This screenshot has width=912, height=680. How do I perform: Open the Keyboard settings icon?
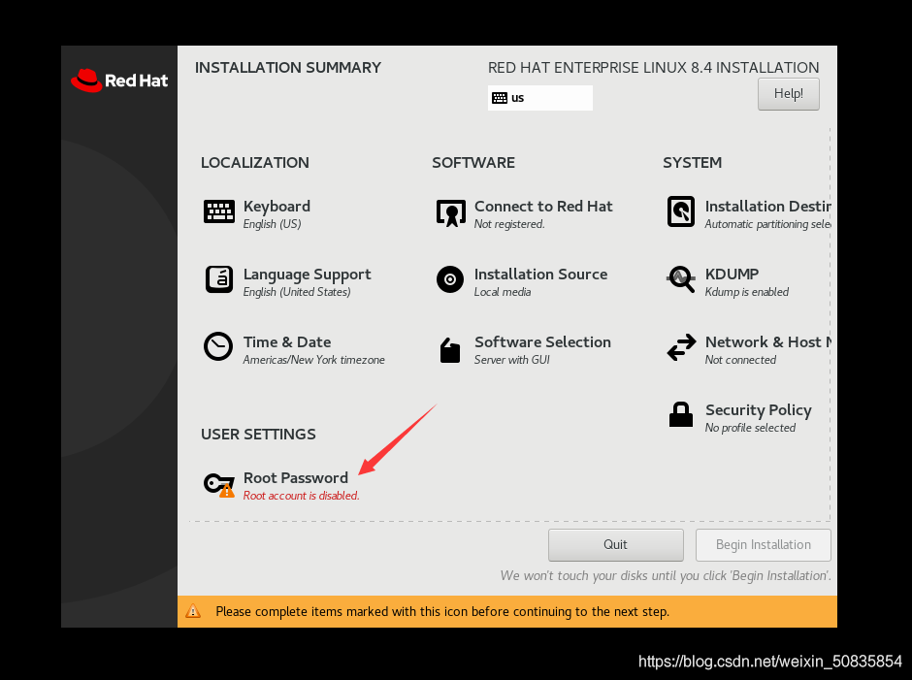point(218,211)
